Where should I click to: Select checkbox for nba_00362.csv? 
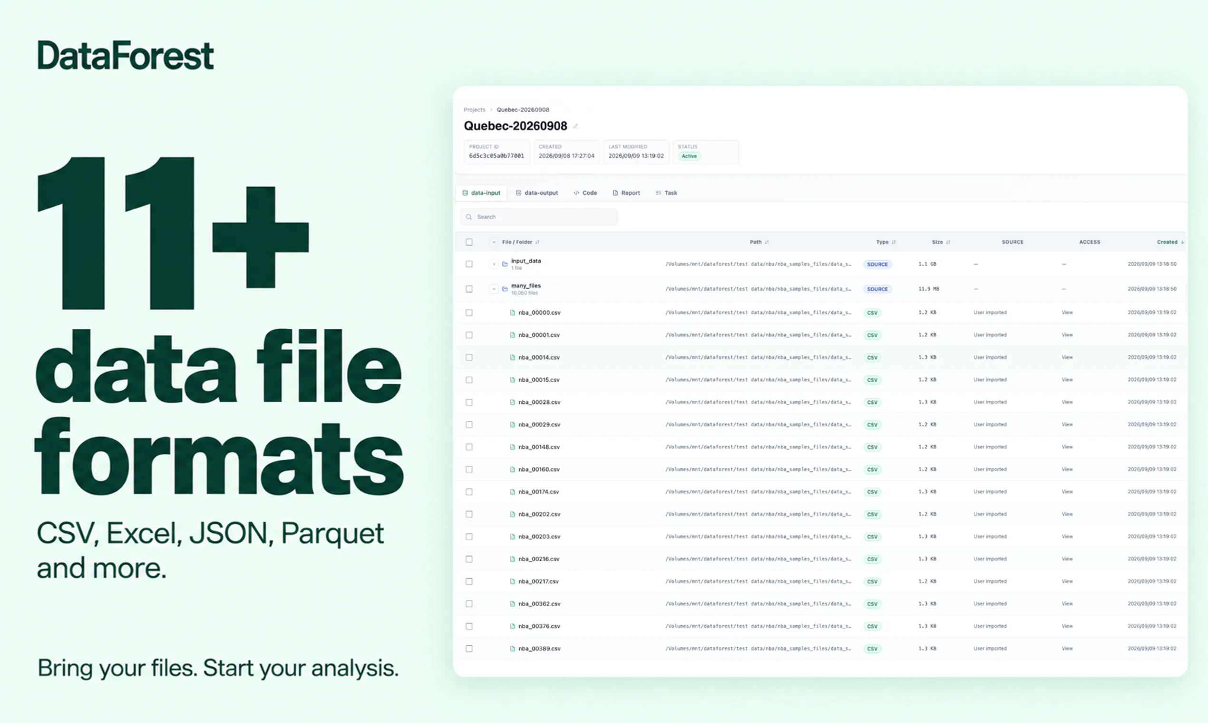469,604
